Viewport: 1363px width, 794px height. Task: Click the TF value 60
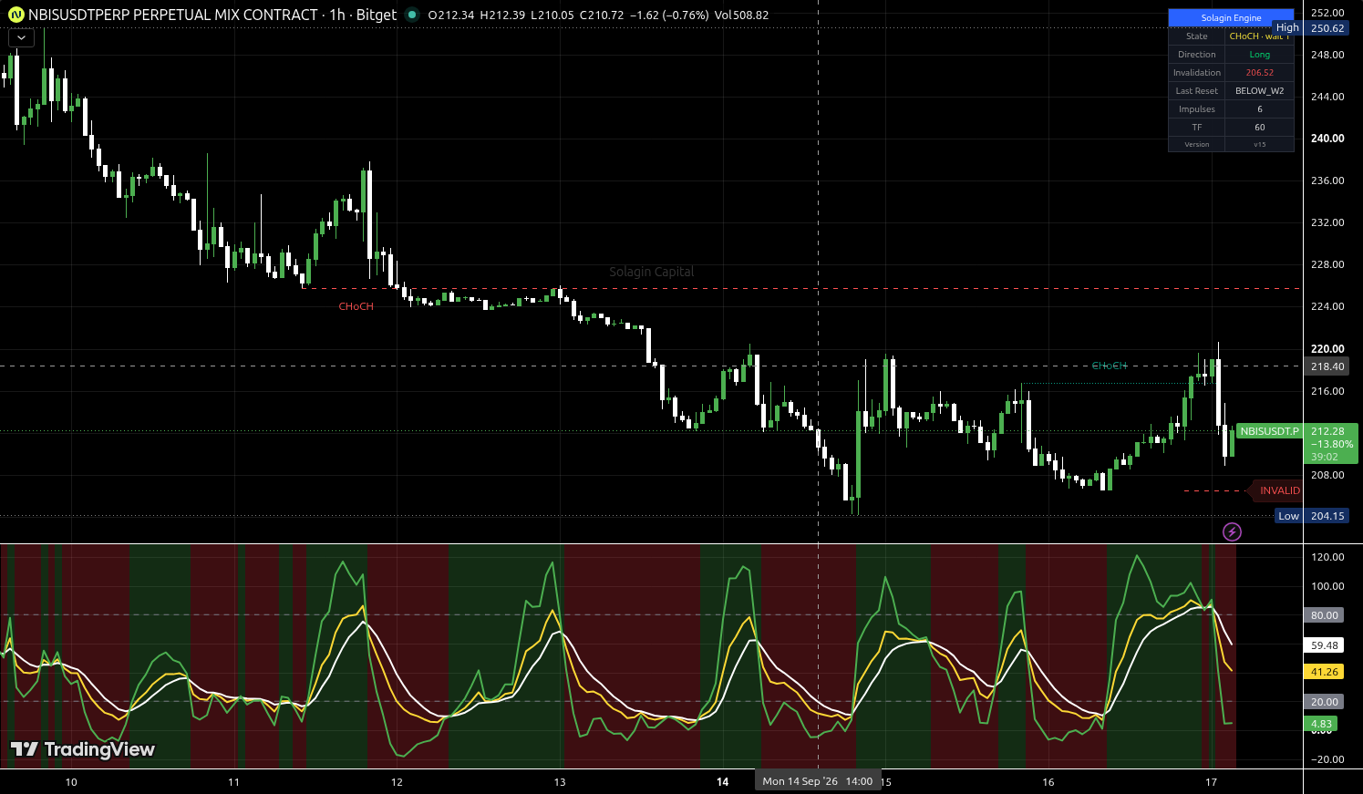1259,128
